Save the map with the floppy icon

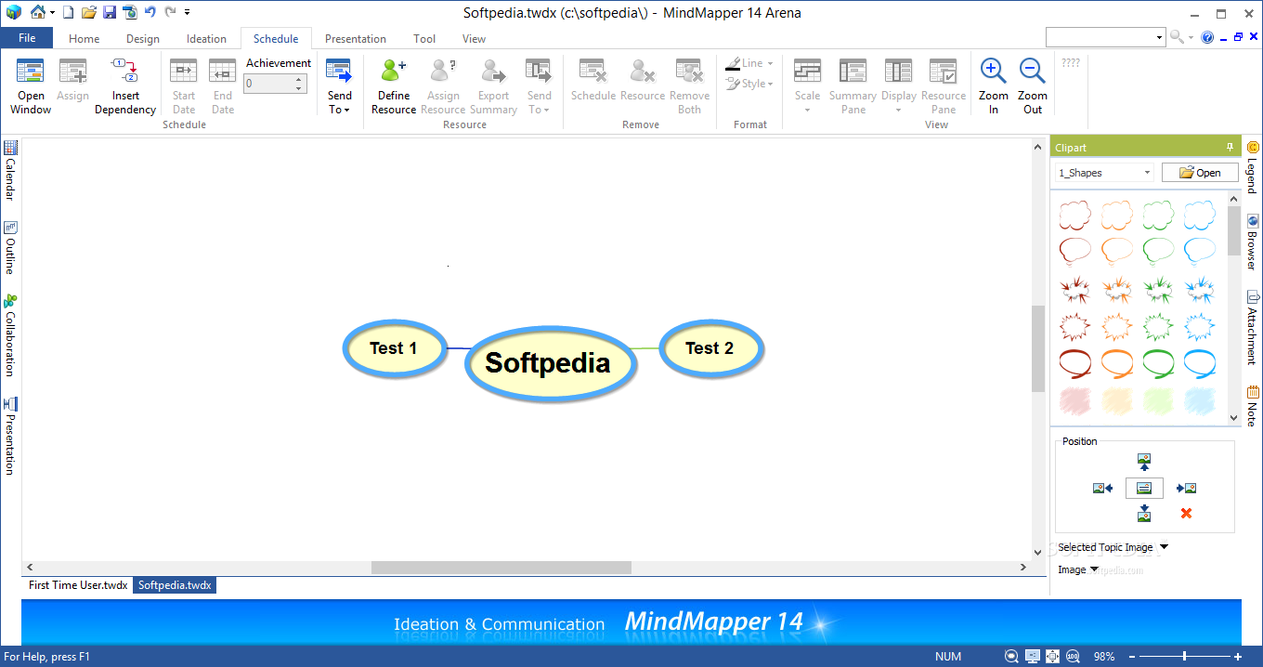point(110,12)
